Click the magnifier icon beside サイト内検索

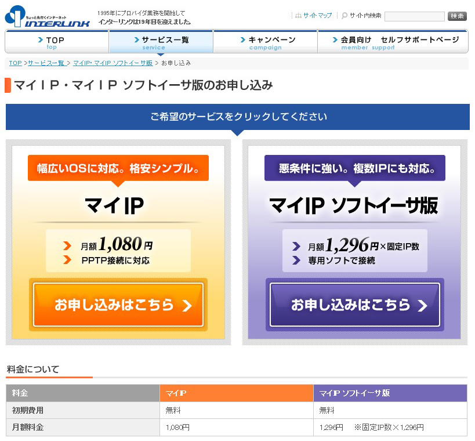pyautogui.click(x=345, y=16)
